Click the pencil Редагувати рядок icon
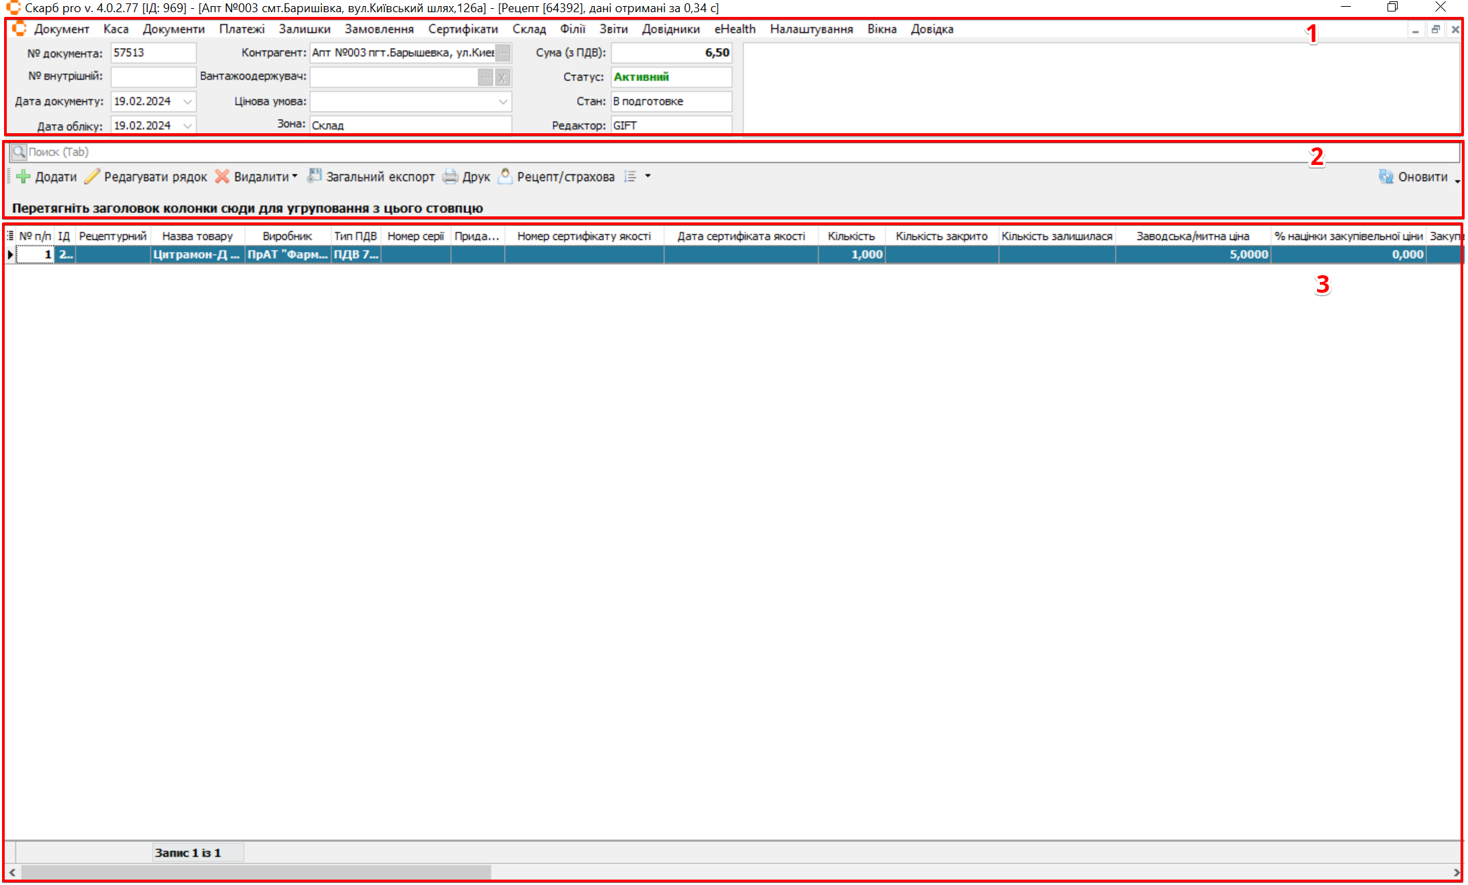The image size is (1468, 885). click(92, 177)
